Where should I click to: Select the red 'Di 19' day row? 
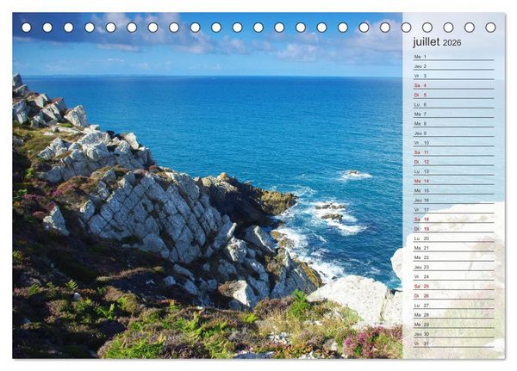click(454, 229)
